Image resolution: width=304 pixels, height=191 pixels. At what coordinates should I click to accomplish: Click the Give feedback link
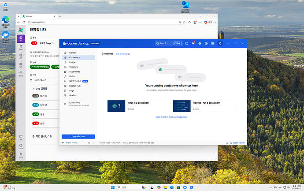[123, 54]
